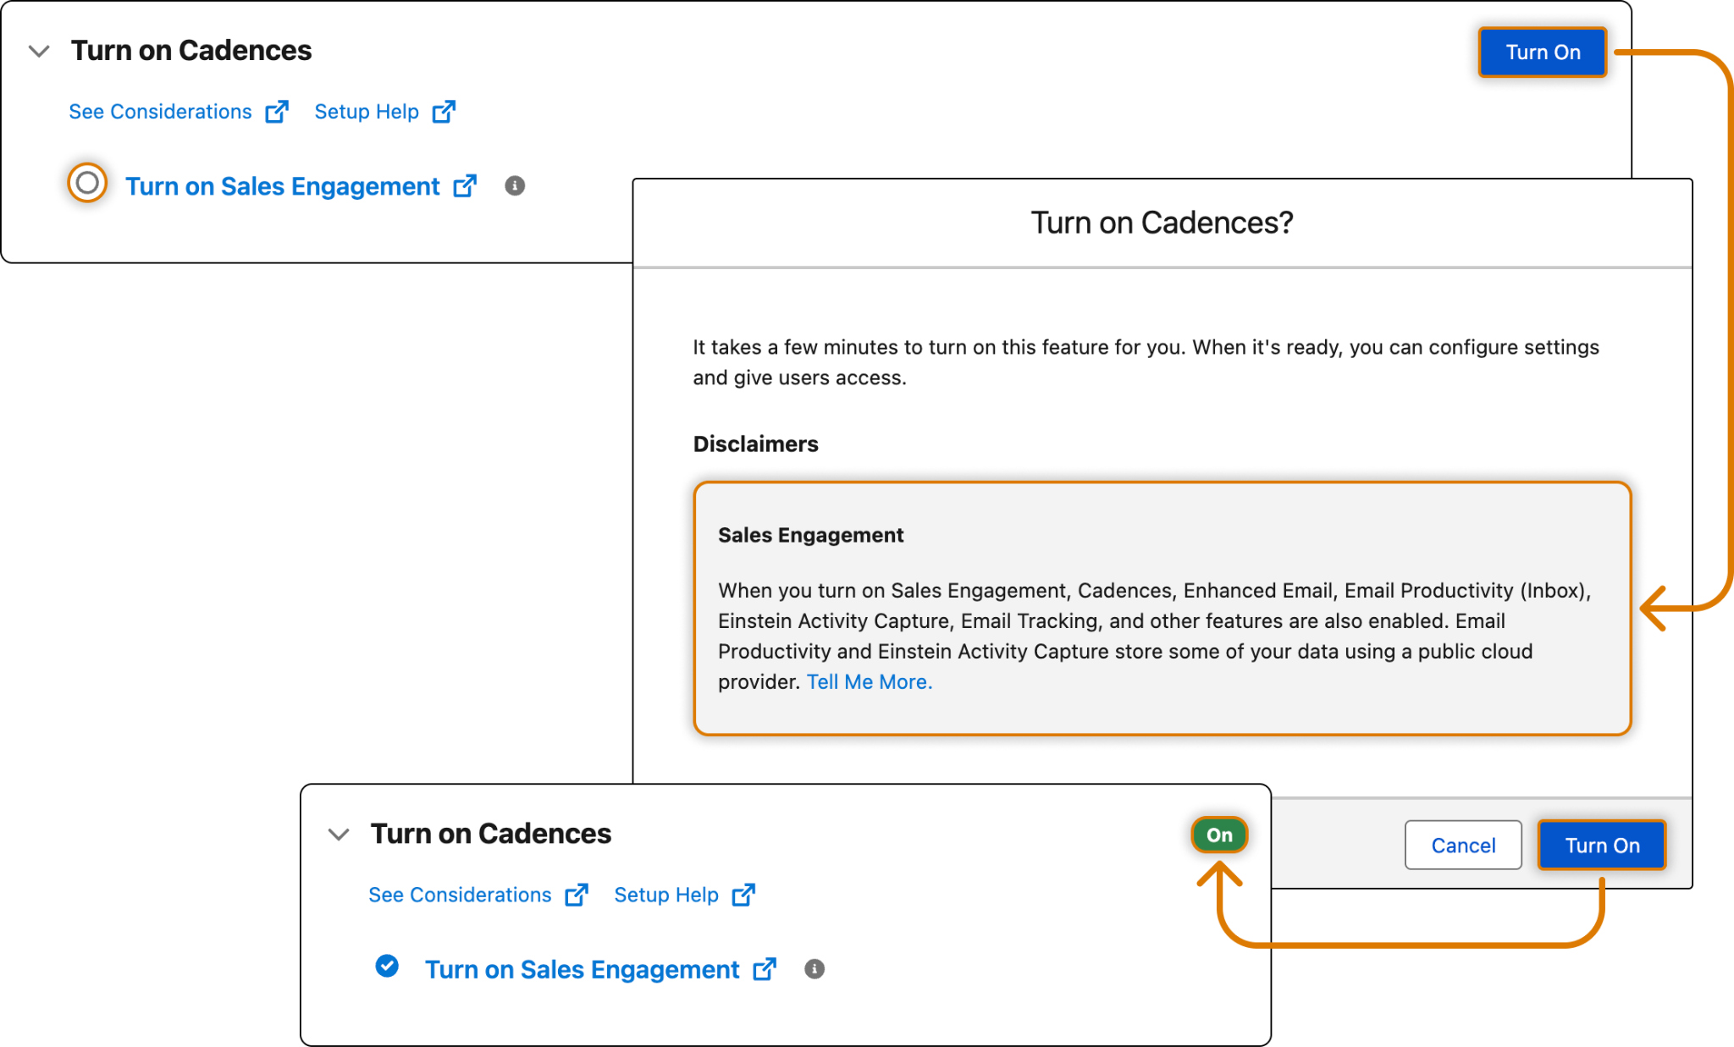Click the "Sales Engagement" disclaimer heading
Image resolution: width=1734 pixels, height=1047 pixels.
tap(811, 535)
